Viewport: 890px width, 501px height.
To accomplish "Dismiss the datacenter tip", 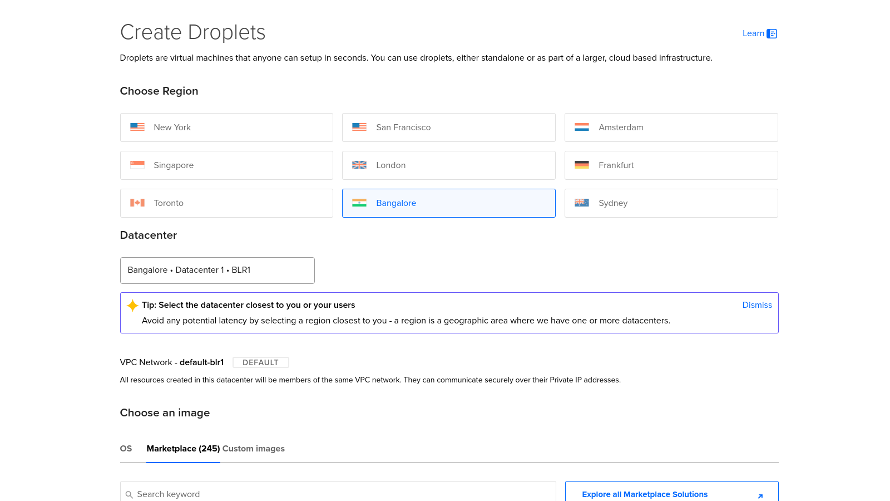I will 757,305.
